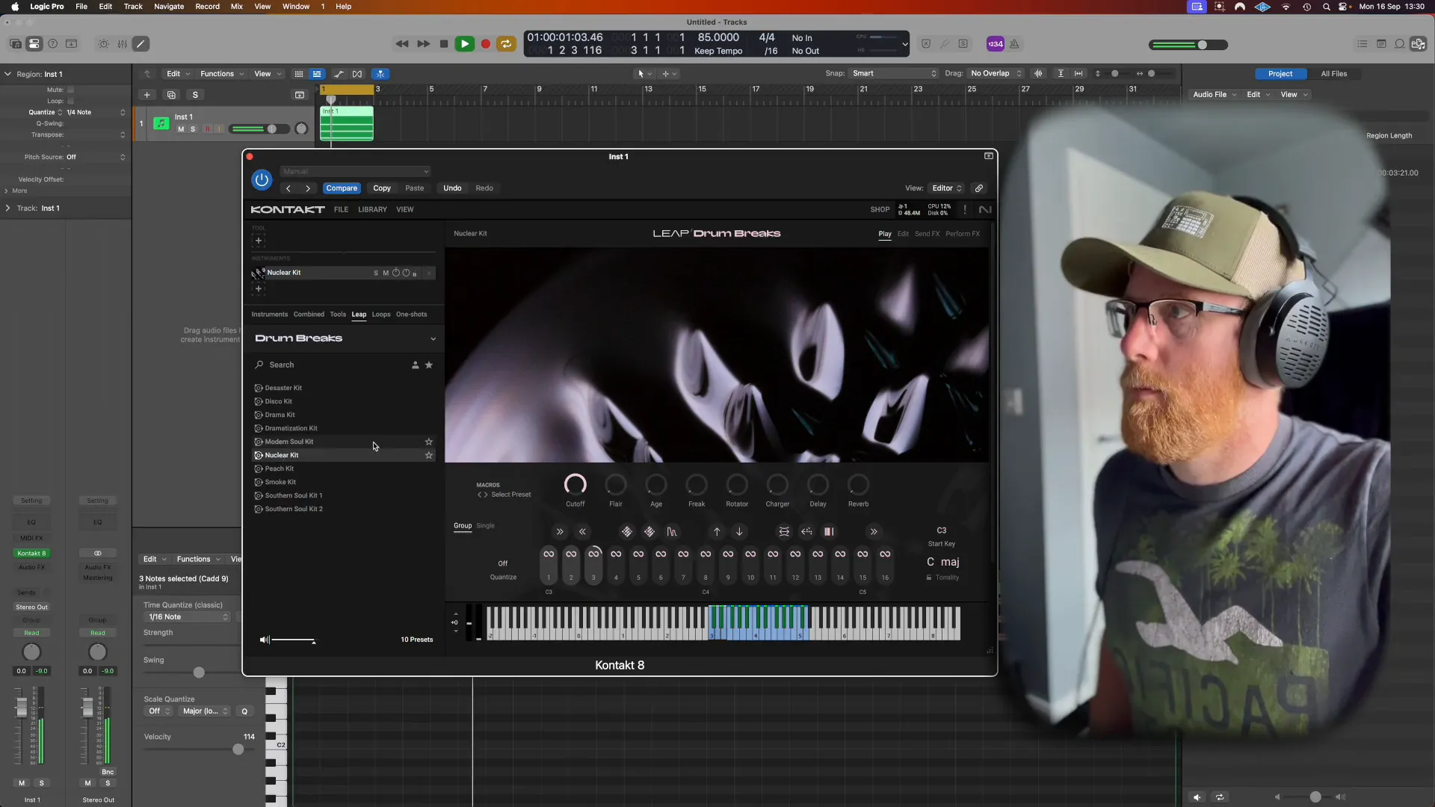Open the Kontakt VIEW menu
Screen dimensions: 1435x807
coord(405,210)
